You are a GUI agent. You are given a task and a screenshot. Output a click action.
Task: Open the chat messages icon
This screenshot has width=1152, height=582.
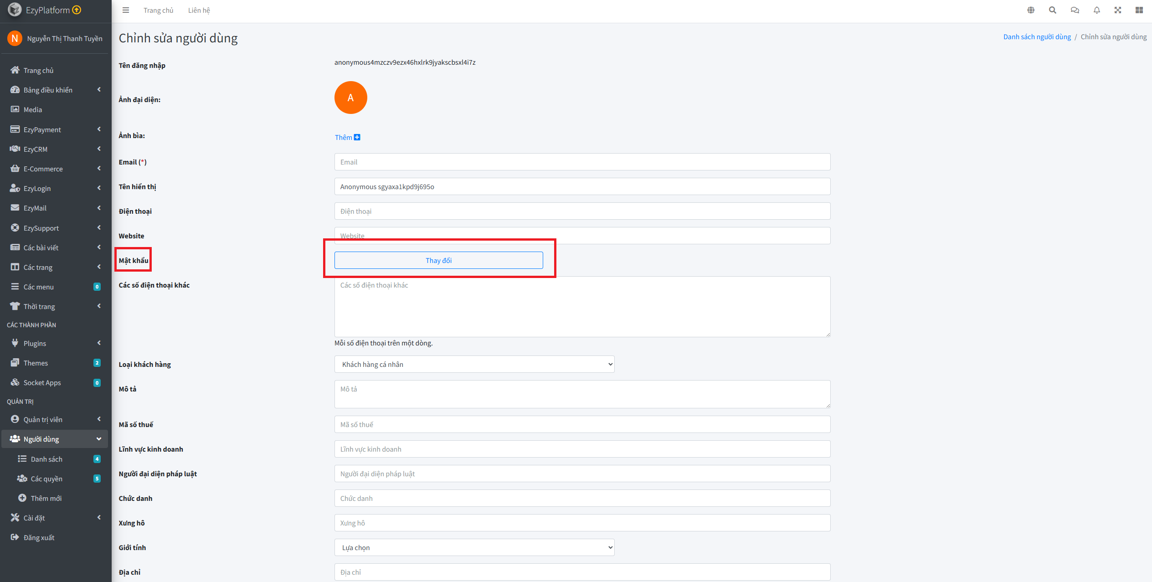[1075, 10]
